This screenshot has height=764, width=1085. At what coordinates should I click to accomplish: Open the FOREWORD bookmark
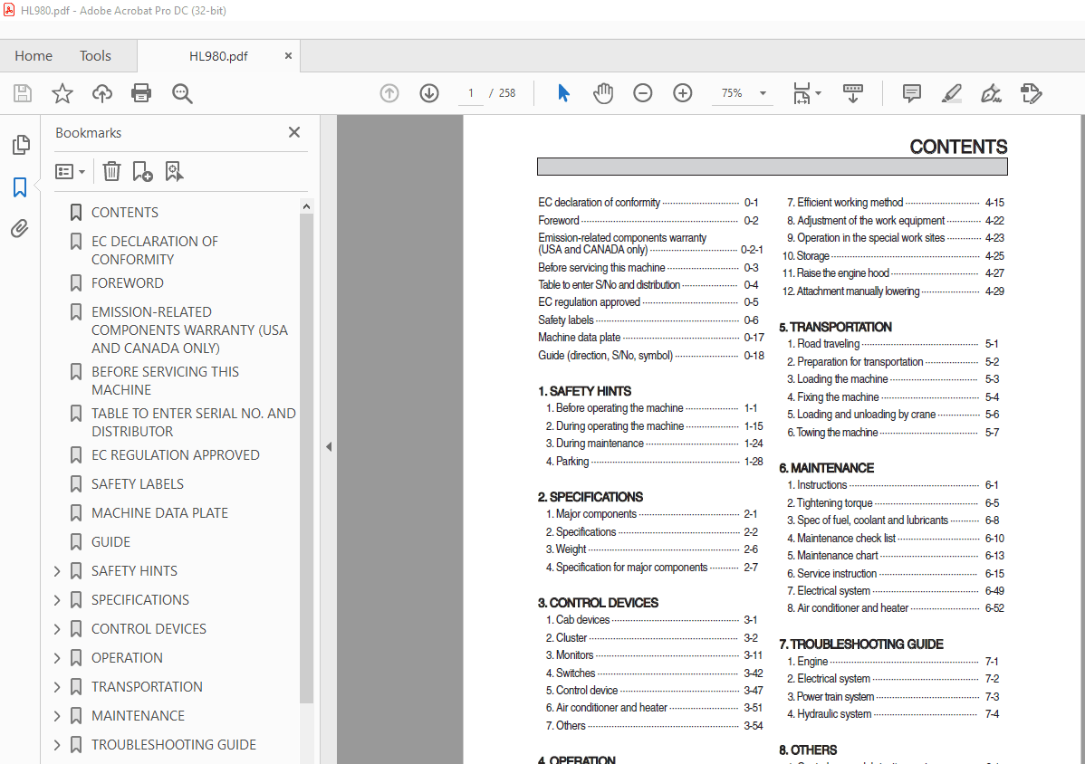click(127, 283)
